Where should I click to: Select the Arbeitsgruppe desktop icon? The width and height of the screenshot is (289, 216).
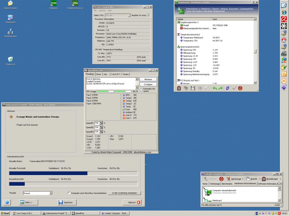coord(10,33)
